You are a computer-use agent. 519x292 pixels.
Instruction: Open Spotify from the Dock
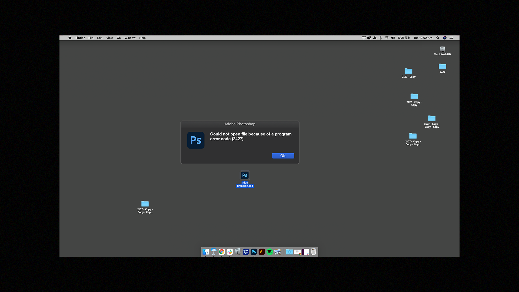point(270,252)
